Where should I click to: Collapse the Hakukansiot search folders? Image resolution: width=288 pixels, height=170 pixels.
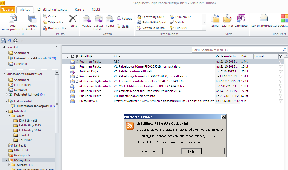pos(7,101)
